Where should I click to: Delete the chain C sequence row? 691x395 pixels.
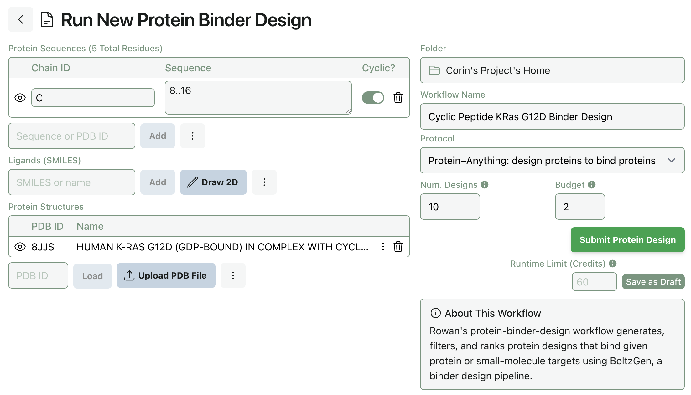click(x=398, y=98)
